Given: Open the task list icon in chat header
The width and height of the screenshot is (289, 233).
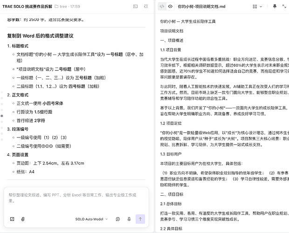Looking at the screenshot, I should (x=146, y=7).
